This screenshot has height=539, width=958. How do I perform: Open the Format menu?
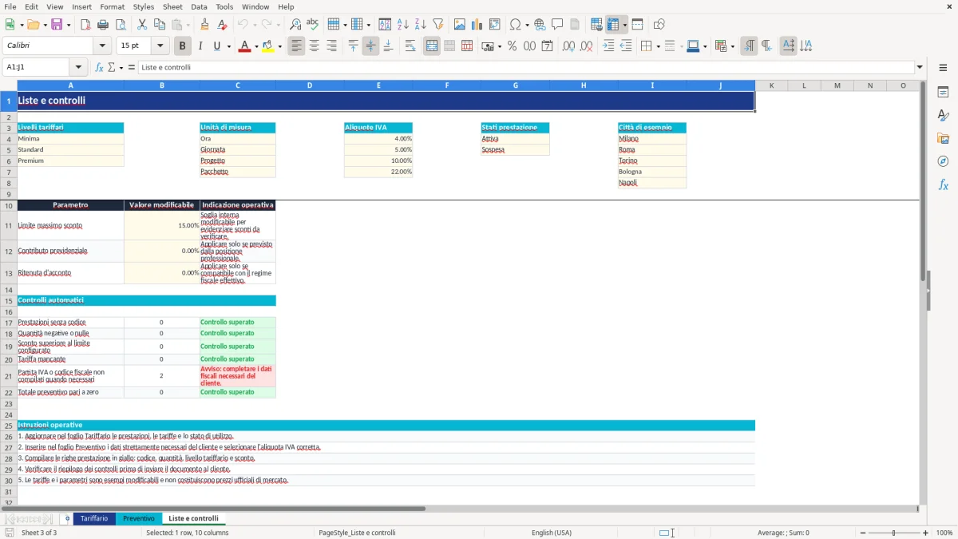pyautogui.click(x=112, y=6)
